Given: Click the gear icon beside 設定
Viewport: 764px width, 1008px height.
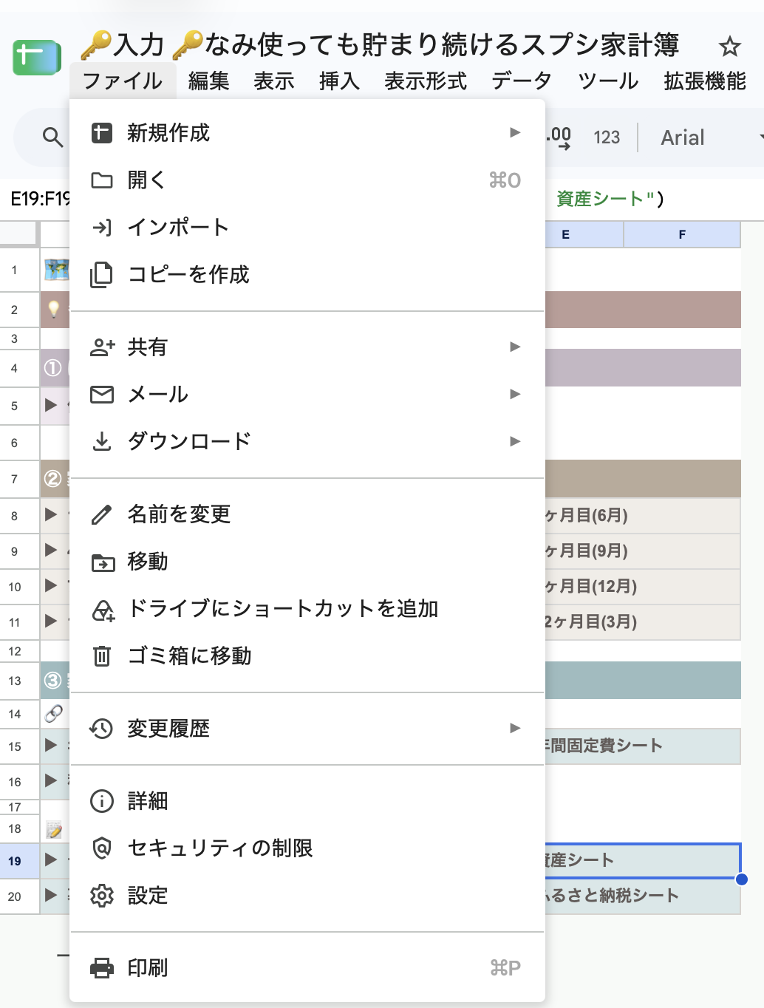Looking at the screenshot, I should [101, 896].
